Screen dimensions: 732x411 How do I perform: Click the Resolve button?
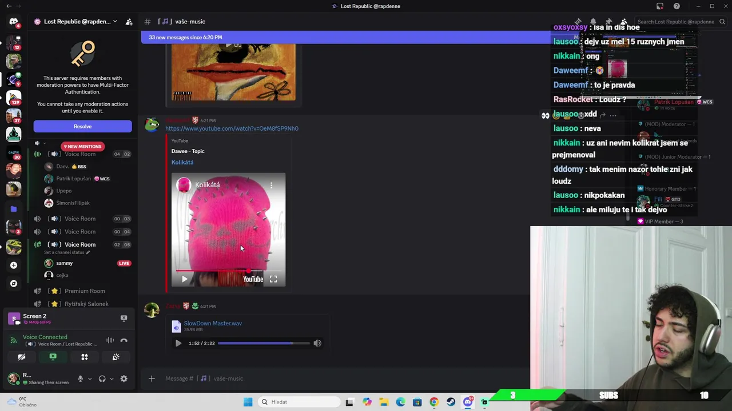coord(82,126)
